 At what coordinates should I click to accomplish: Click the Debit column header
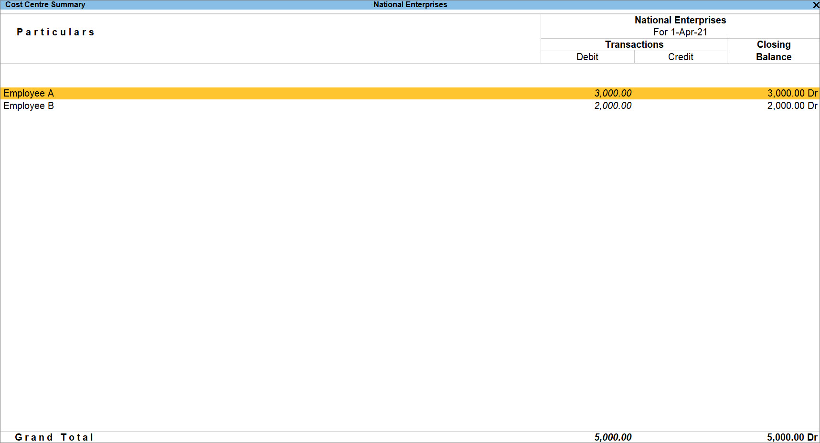click(x=587, y=57)
